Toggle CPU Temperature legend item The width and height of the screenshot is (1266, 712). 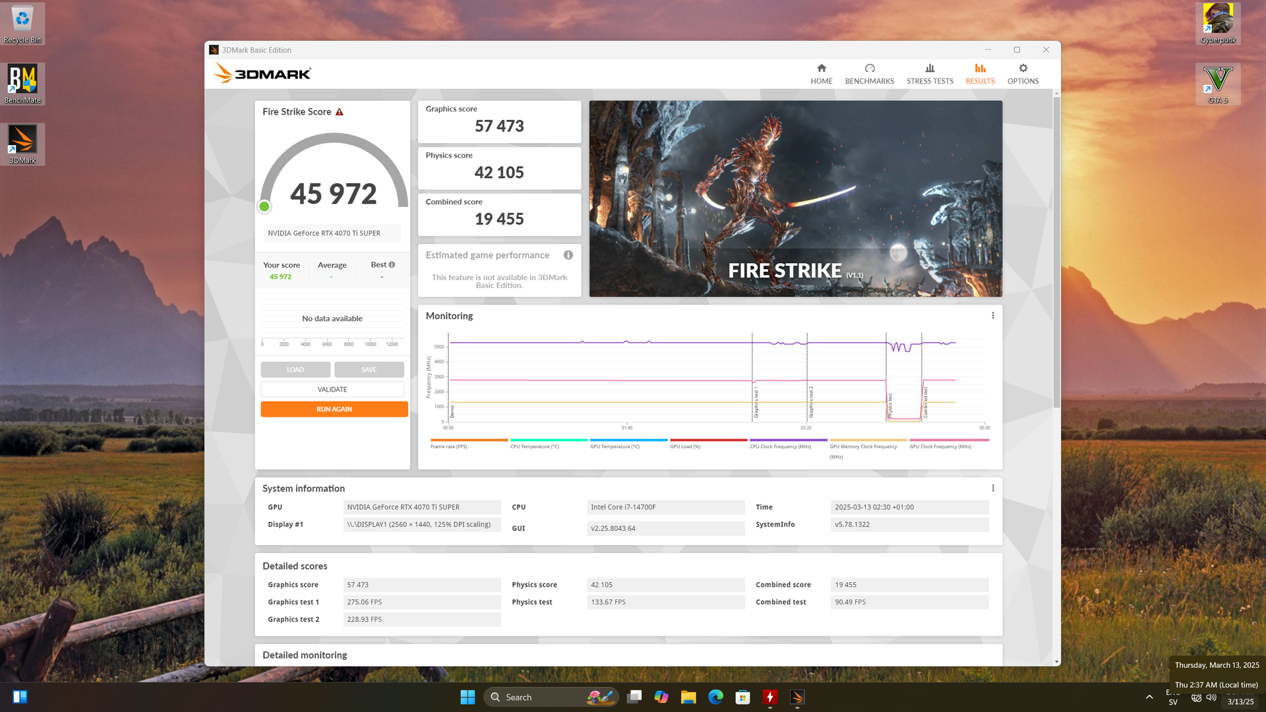549,444
